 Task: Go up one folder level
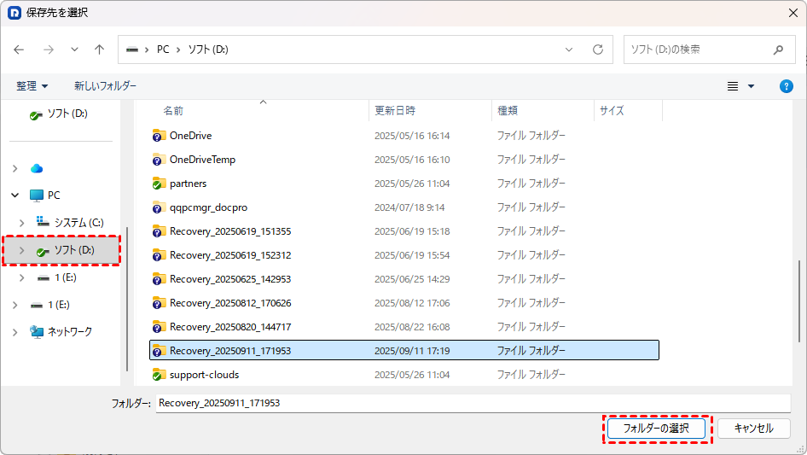coord(99,50)
